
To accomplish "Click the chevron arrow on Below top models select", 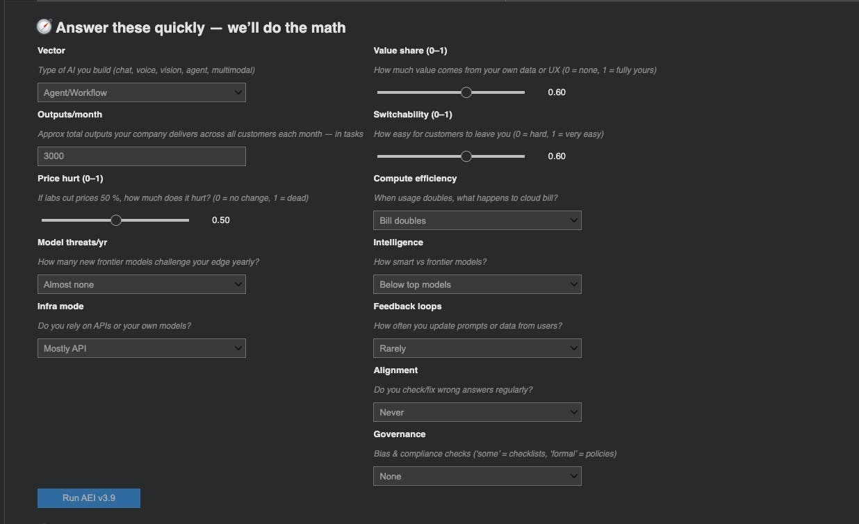I will (574, 284).
